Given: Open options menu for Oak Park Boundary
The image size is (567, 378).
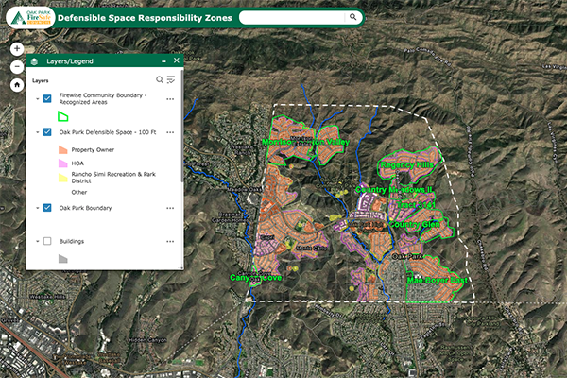Looking at the screenshot, I should click(x=170, y=207).
